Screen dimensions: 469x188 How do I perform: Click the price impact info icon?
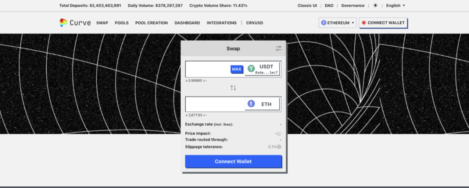pos(279,134)
